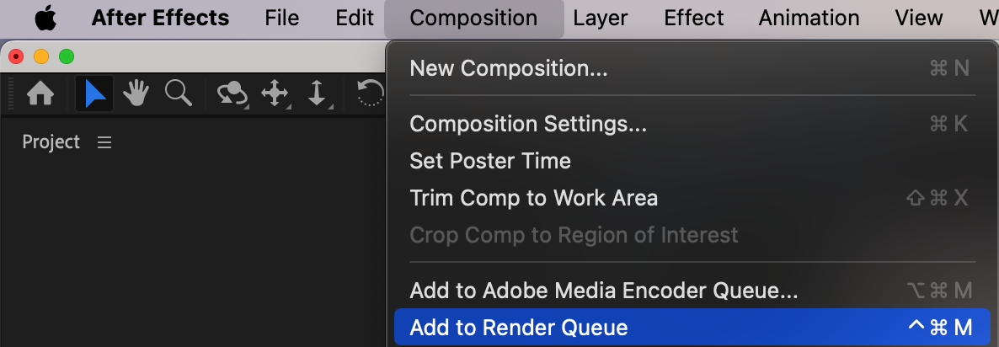Viewport: 999px width, 347px height.
Task: Open Composition Settings menu entry
Action: pyautogui.click(x=528, y=124)
